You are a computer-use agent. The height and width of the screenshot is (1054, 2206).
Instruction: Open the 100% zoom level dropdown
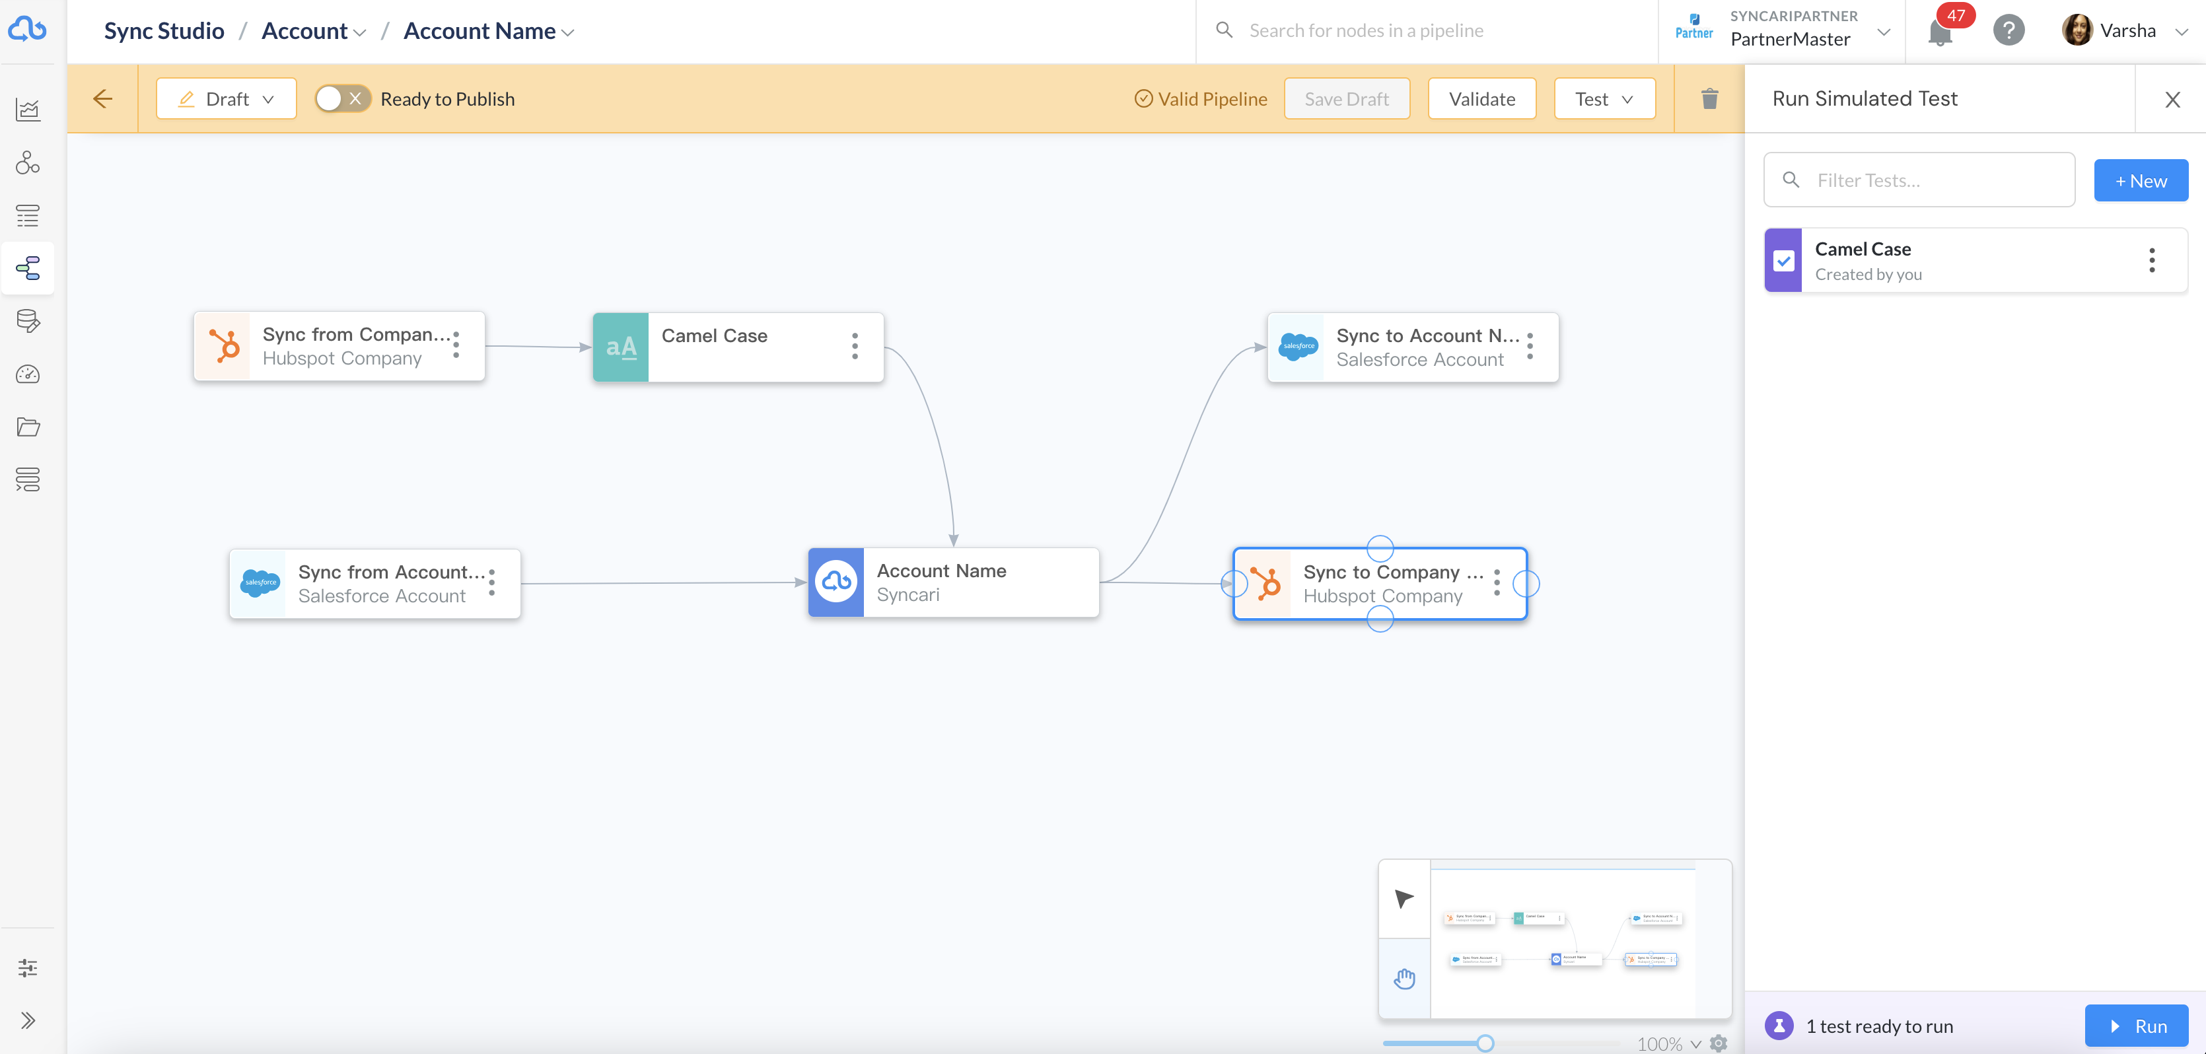click(1668, 1043)
